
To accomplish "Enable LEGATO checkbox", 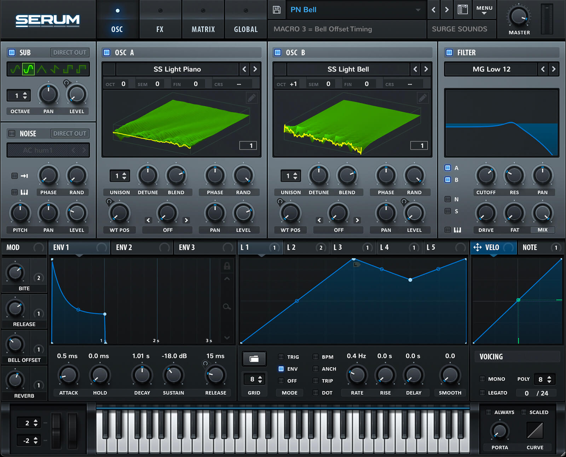I will pos(482,392).
